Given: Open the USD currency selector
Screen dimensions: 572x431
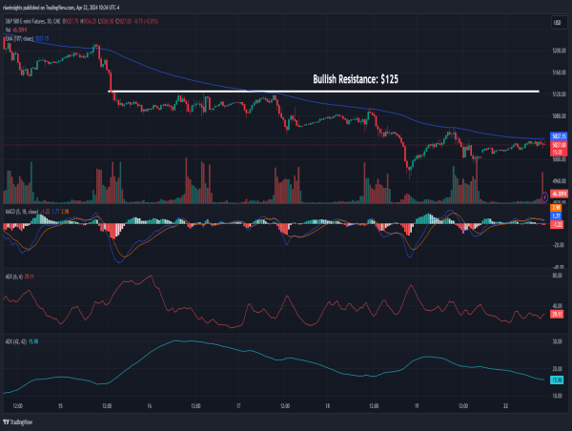Looking at the screenshot, I should 558,23.
